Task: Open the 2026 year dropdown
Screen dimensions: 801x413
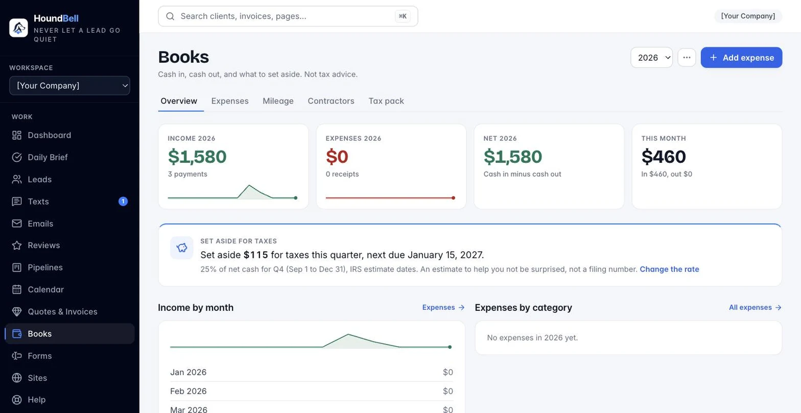Action: click(x=652, y=58)
